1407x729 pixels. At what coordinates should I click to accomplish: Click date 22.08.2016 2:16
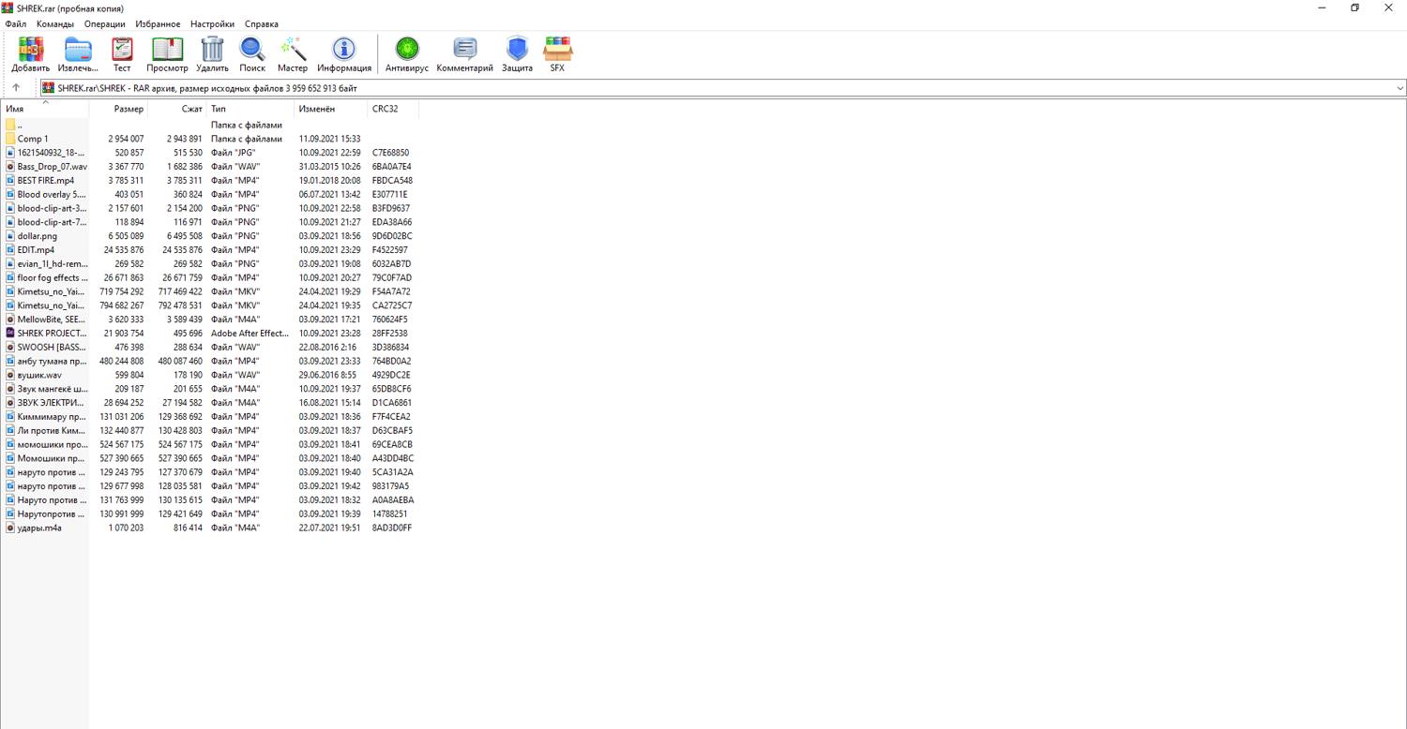pyautogui.click(x=326, y=347)
